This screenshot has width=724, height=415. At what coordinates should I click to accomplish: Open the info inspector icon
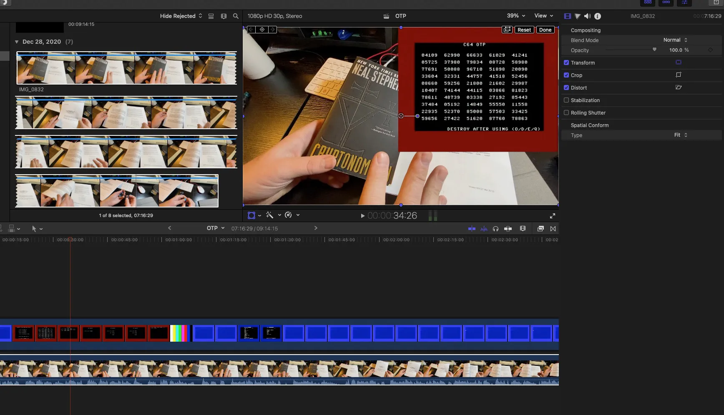tap(598, 16)
